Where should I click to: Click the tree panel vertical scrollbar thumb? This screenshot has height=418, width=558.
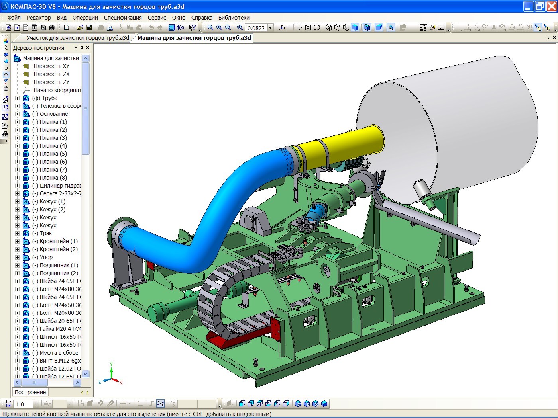pyautogui.click(x=85, y=108)
